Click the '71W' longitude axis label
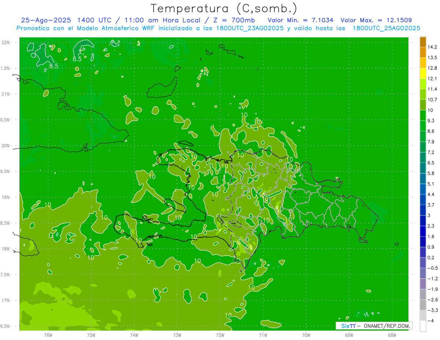This screenshot has width=440, height=340. [x=263, y=335]
